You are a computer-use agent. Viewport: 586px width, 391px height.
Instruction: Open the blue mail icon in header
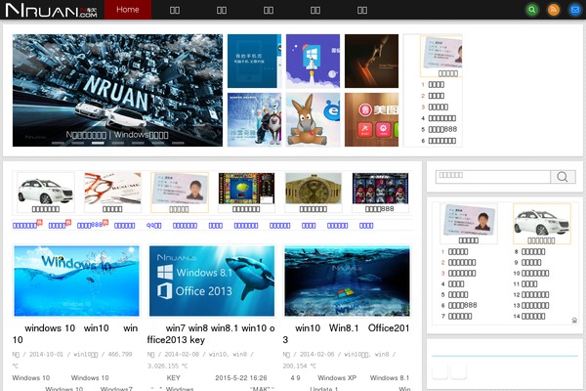pos(575,10)
